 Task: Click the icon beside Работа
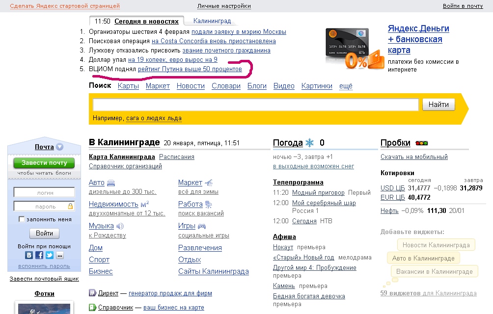[x=209, y=205]
